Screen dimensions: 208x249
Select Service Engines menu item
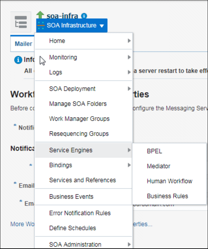coord(83,150)
